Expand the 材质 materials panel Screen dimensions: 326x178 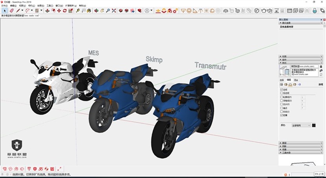point(300,56)
